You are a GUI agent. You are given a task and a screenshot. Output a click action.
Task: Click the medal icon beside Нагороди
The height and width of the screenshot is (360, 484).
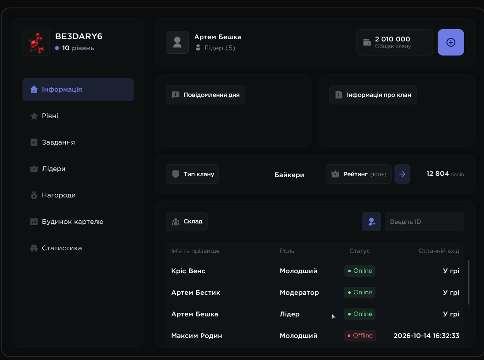point(34,195)
